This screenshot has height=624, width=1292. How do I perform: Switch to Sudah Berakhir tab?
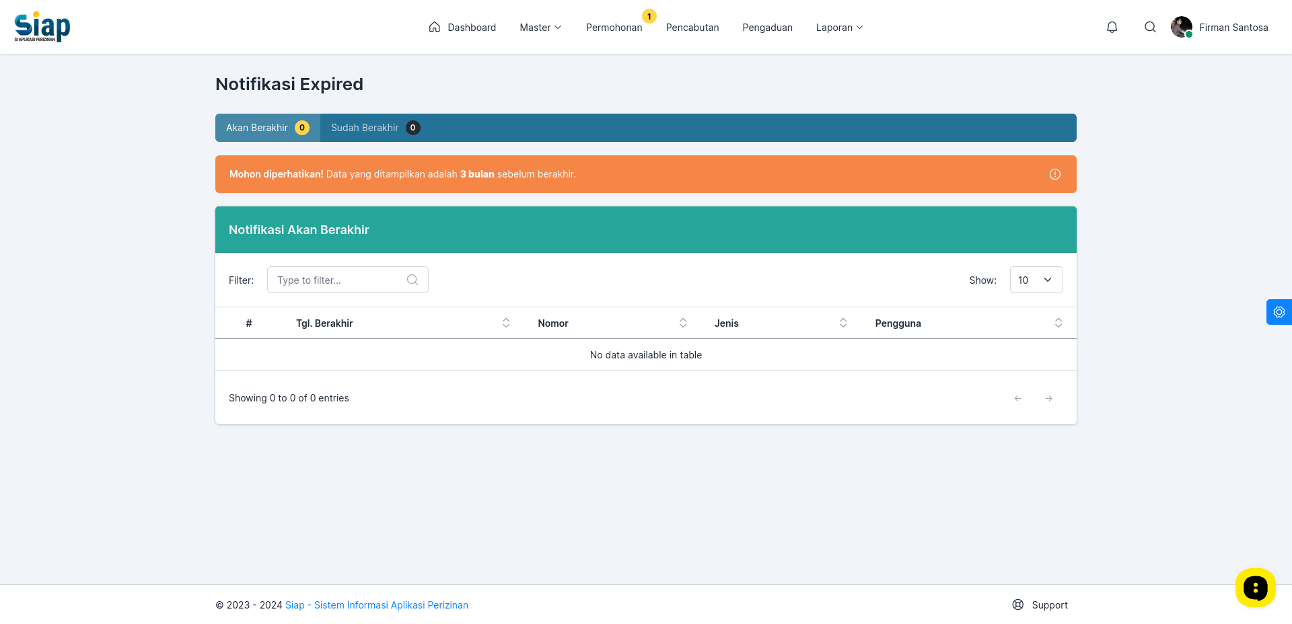pos(375,128)
